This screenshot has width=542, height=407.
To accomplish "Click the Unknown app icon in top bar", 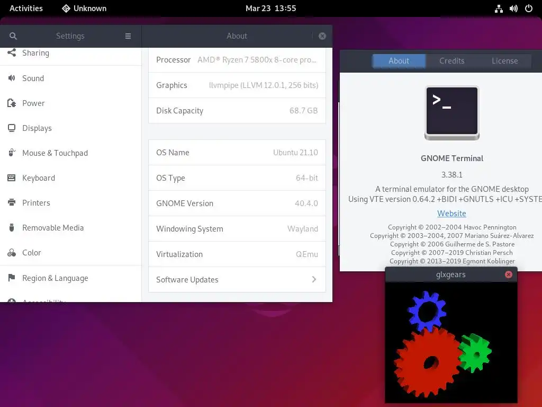I will [x=66, y=8].
